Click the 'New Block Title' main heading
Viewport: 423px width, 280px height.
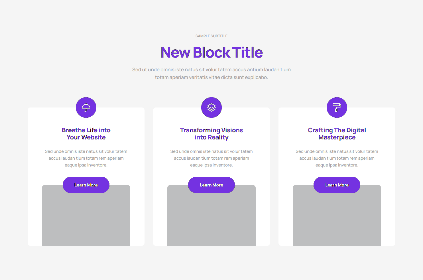tap(211, 52)
